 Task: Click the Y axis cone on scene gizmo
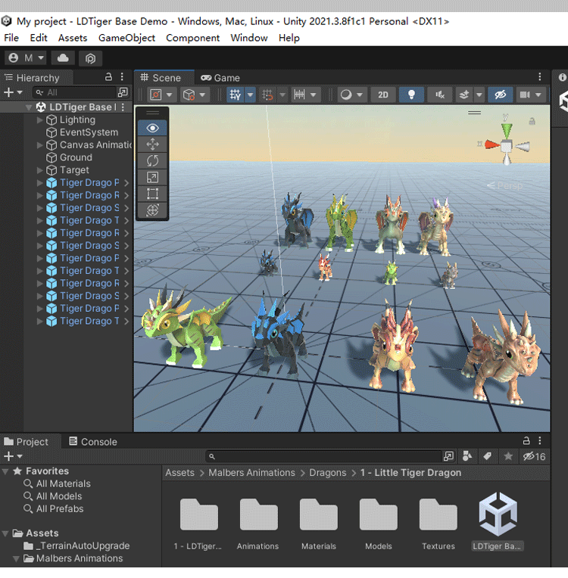[x=506, y=129]
